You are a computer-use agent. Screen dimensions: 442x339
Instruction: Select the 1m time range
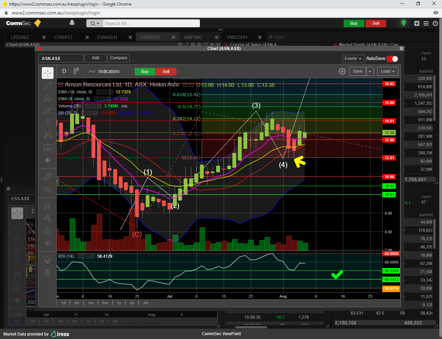tap(90, 303)
